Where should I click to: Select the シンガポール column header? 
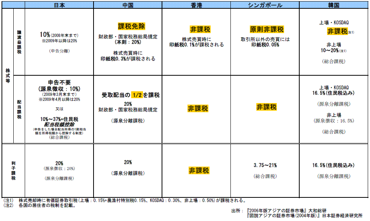tap(265, 5)
